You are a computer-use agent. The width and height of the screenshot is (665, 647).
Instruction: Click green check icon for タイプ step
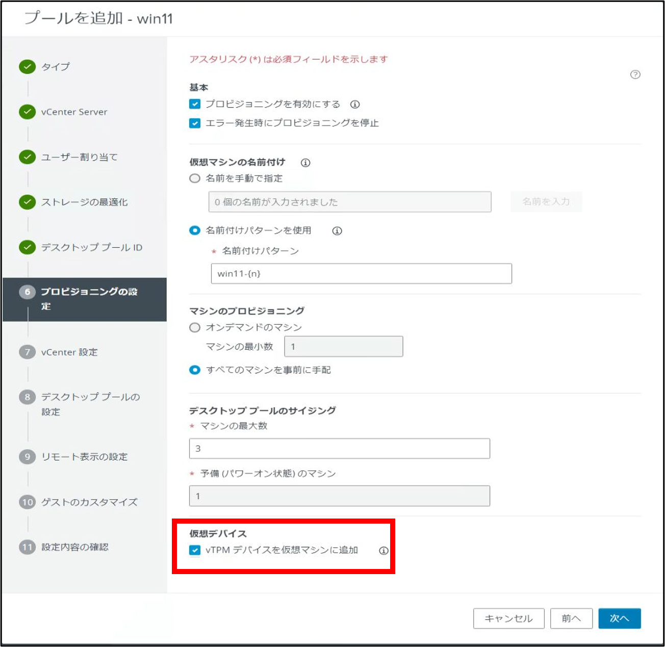pyautogui.click(x=27, y=67)
